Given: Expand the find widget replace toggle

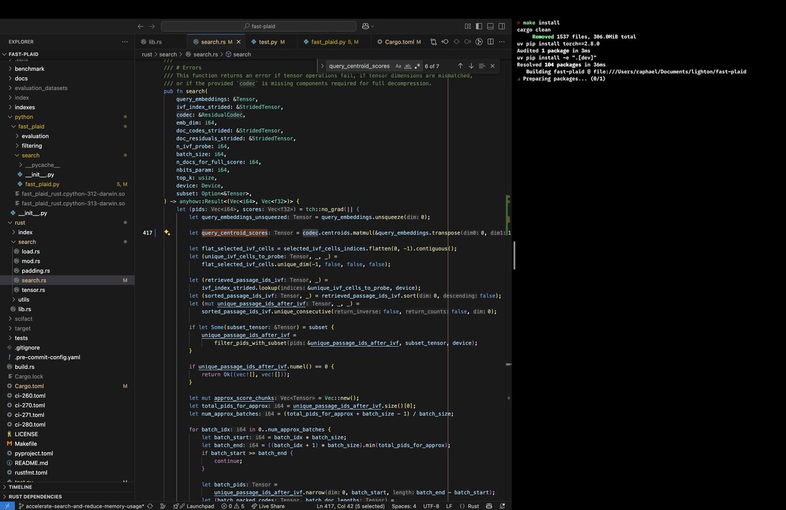Looking at the screenshot, I should (x=322, y=66).
